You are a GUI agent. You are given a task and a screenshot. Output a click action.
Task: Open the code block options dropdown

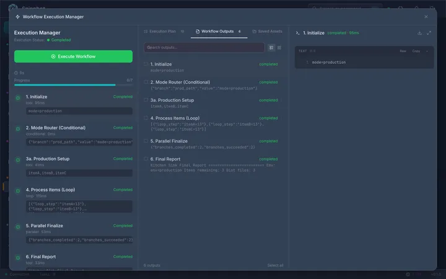click(427, 51)
